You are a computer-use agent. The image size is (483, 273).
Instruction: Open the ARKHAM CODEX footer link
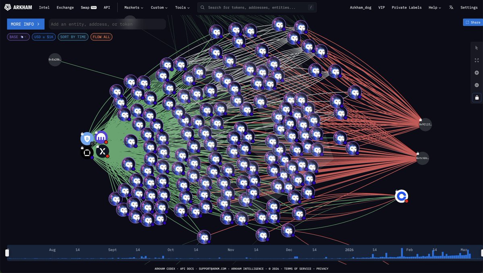[x=165, y=269]
